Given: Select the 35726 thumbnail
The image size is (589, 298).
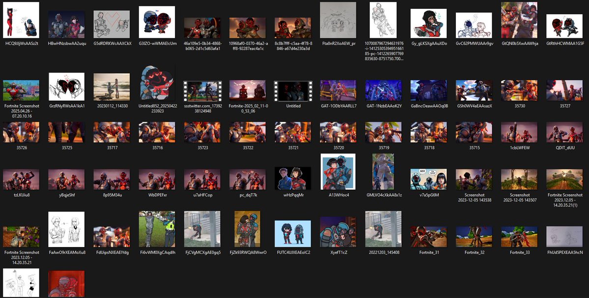Looking at the screenshot, I should tap(21, 132).
